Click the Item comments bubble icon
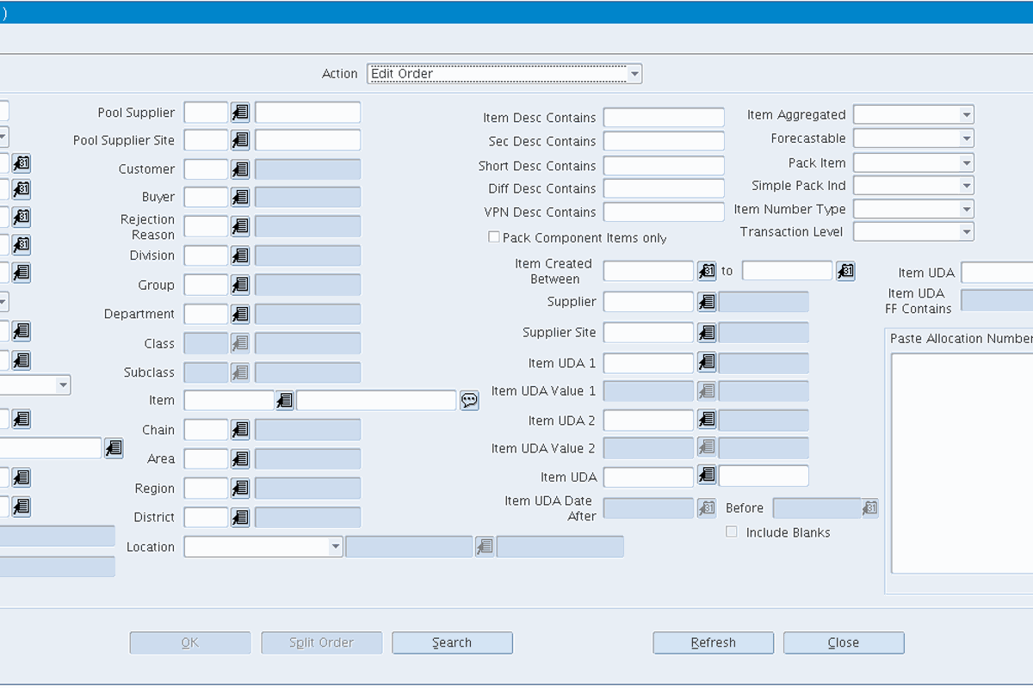 (x=469, y=400)
